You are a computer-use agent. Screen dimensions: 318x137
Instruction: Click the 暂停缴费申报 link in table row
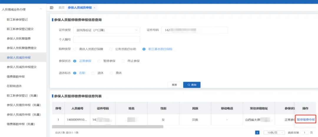tap(306, 120)
